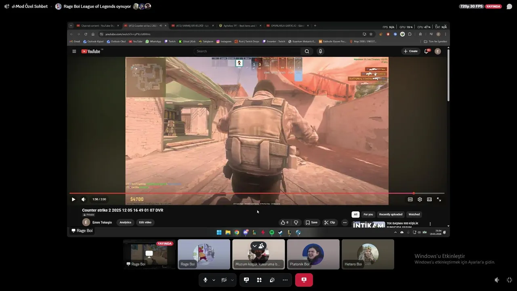Seek on the video progress bar
Viewport: 517px width, 291px height.
point(257,193)
